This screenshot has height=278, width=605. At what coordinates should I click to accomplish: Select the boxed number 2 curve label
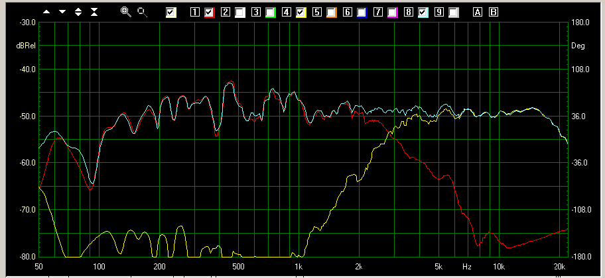pos(226,12)
